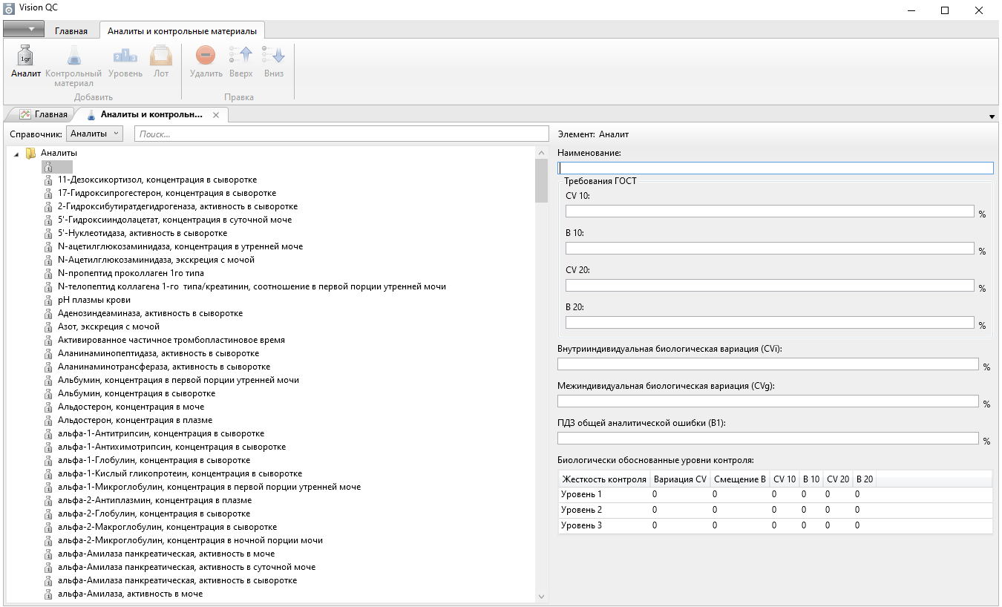
Task: Click icon beside Аденозиндеаминаза, активность в сыворотке
Action: coord(48,313)
